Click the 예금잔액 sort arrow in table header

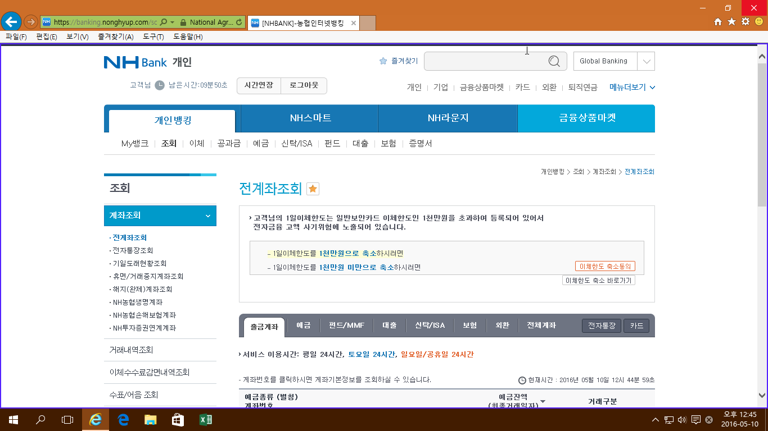(x=543, y=401)
